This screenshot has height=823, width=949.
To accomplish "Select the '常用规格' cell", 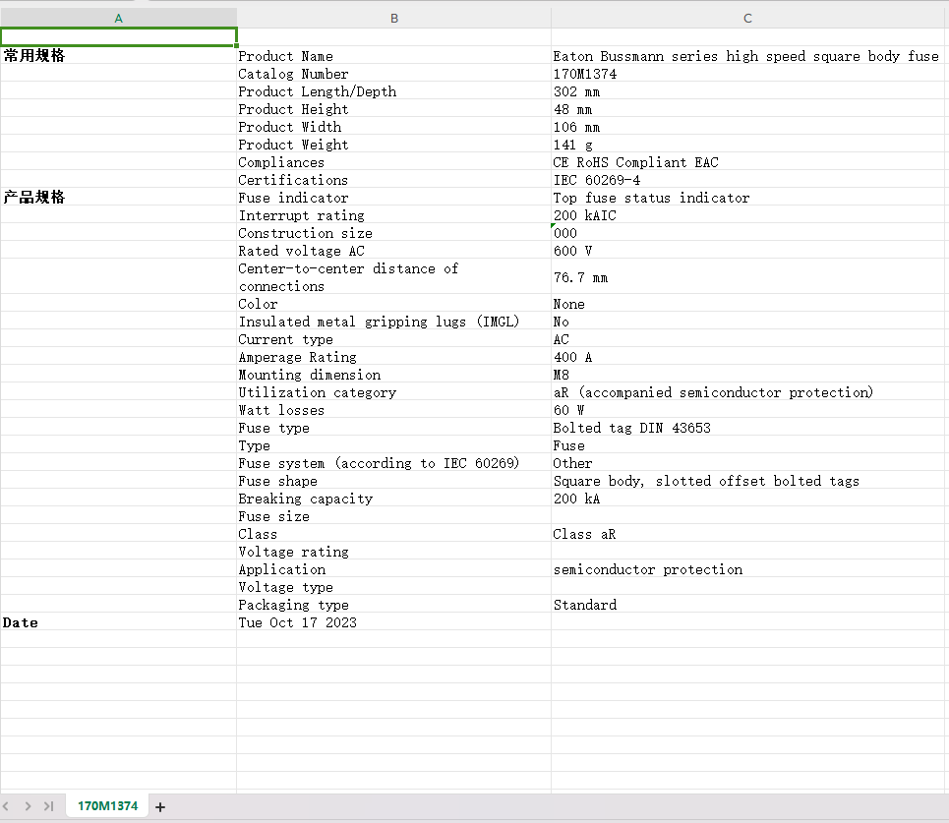I will [119, 56].
